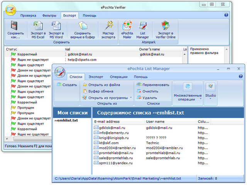
Task: Click Открыть из файла in List Manager
Action: 102,85
